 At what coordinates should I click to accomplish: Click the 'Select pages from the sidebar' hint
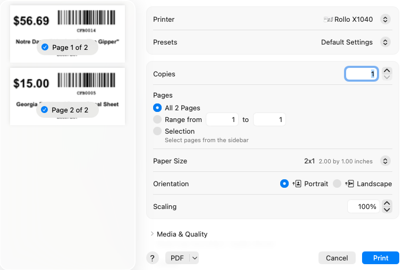pyautogui.click(x=207, y=140)
